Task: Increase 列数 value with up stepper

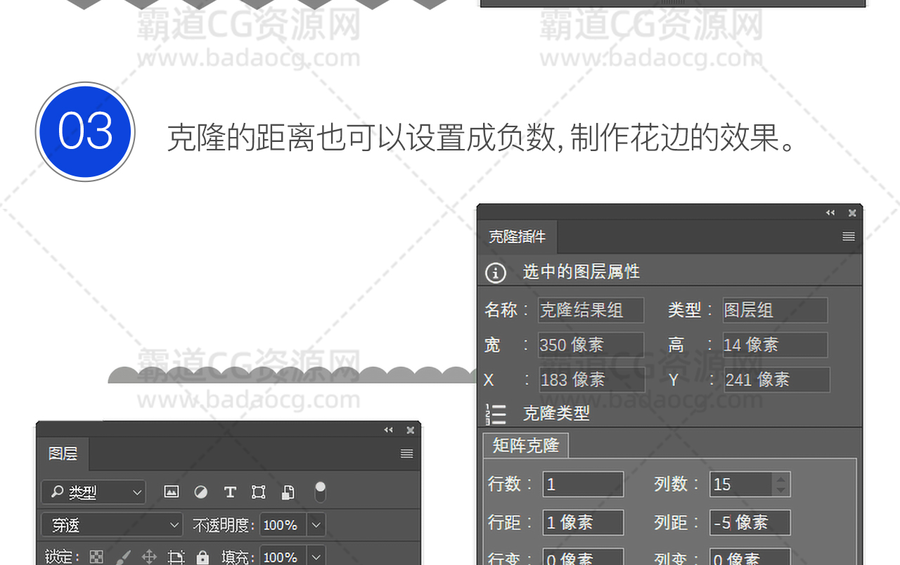Action: pyautogui.click(x=781, y=479)
